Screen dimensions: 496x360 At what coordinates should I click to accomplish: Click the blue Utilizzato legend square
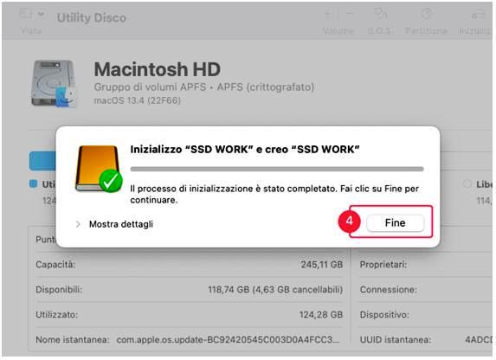(x=33, y=183)
